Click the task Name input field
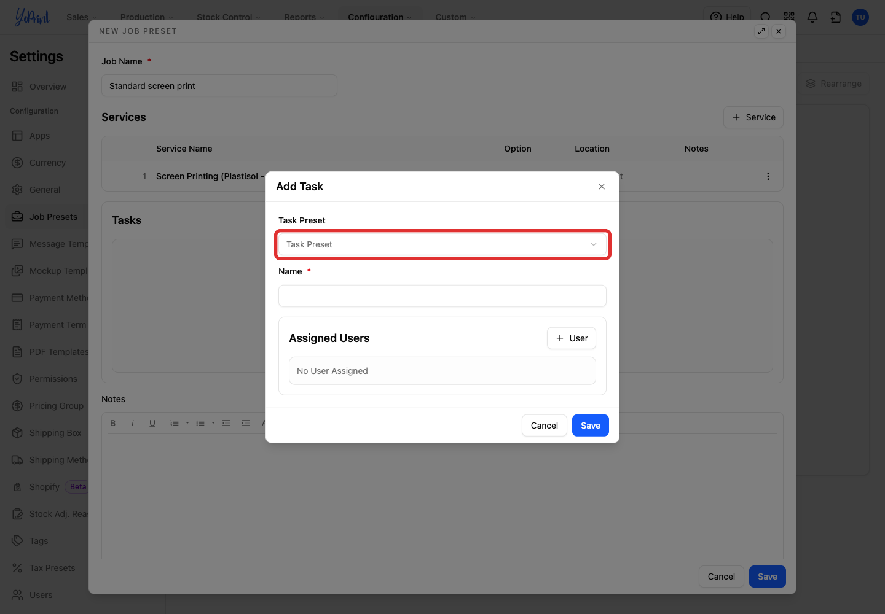 [442, 296]
